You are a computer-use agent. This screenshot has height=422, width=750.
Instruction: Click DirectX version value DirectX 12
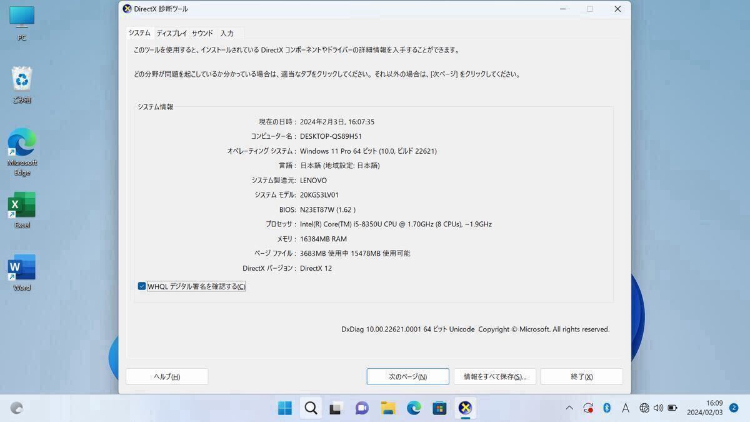(316, 268)
